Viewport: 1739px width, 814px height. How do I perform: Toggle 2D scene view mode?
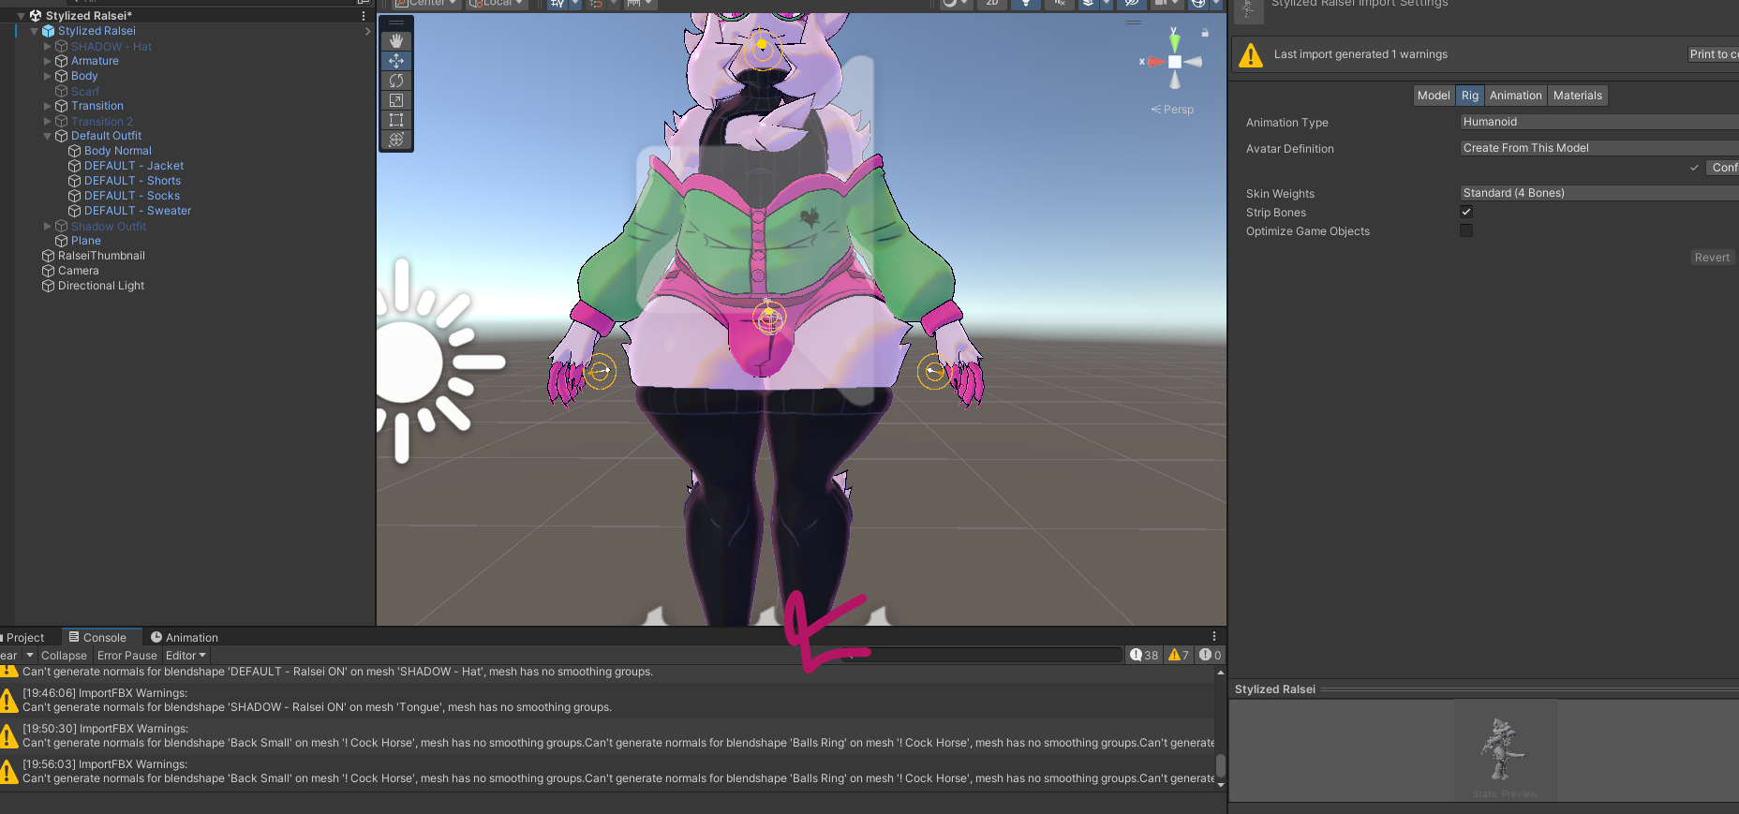coord(992,4)
